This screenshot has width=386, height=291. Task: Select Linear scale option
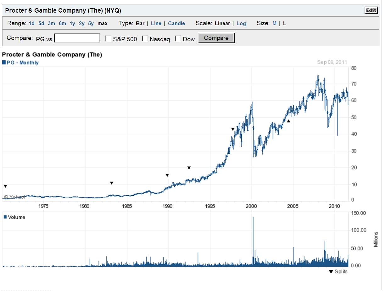pyautogui.click(x=222, y=23)
